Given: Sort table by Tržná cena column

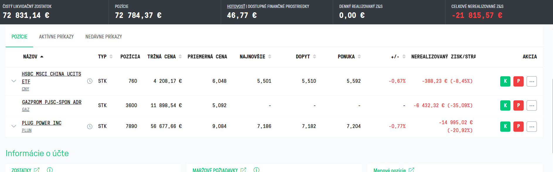Looking at the screenshot, I should tap(165, 57).
